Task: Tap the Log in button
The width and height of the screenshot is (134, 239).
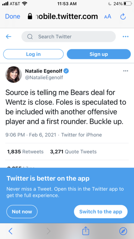Action: pos(33,54)
